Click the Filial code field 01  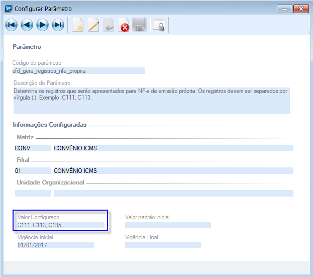tap(33, 171)
